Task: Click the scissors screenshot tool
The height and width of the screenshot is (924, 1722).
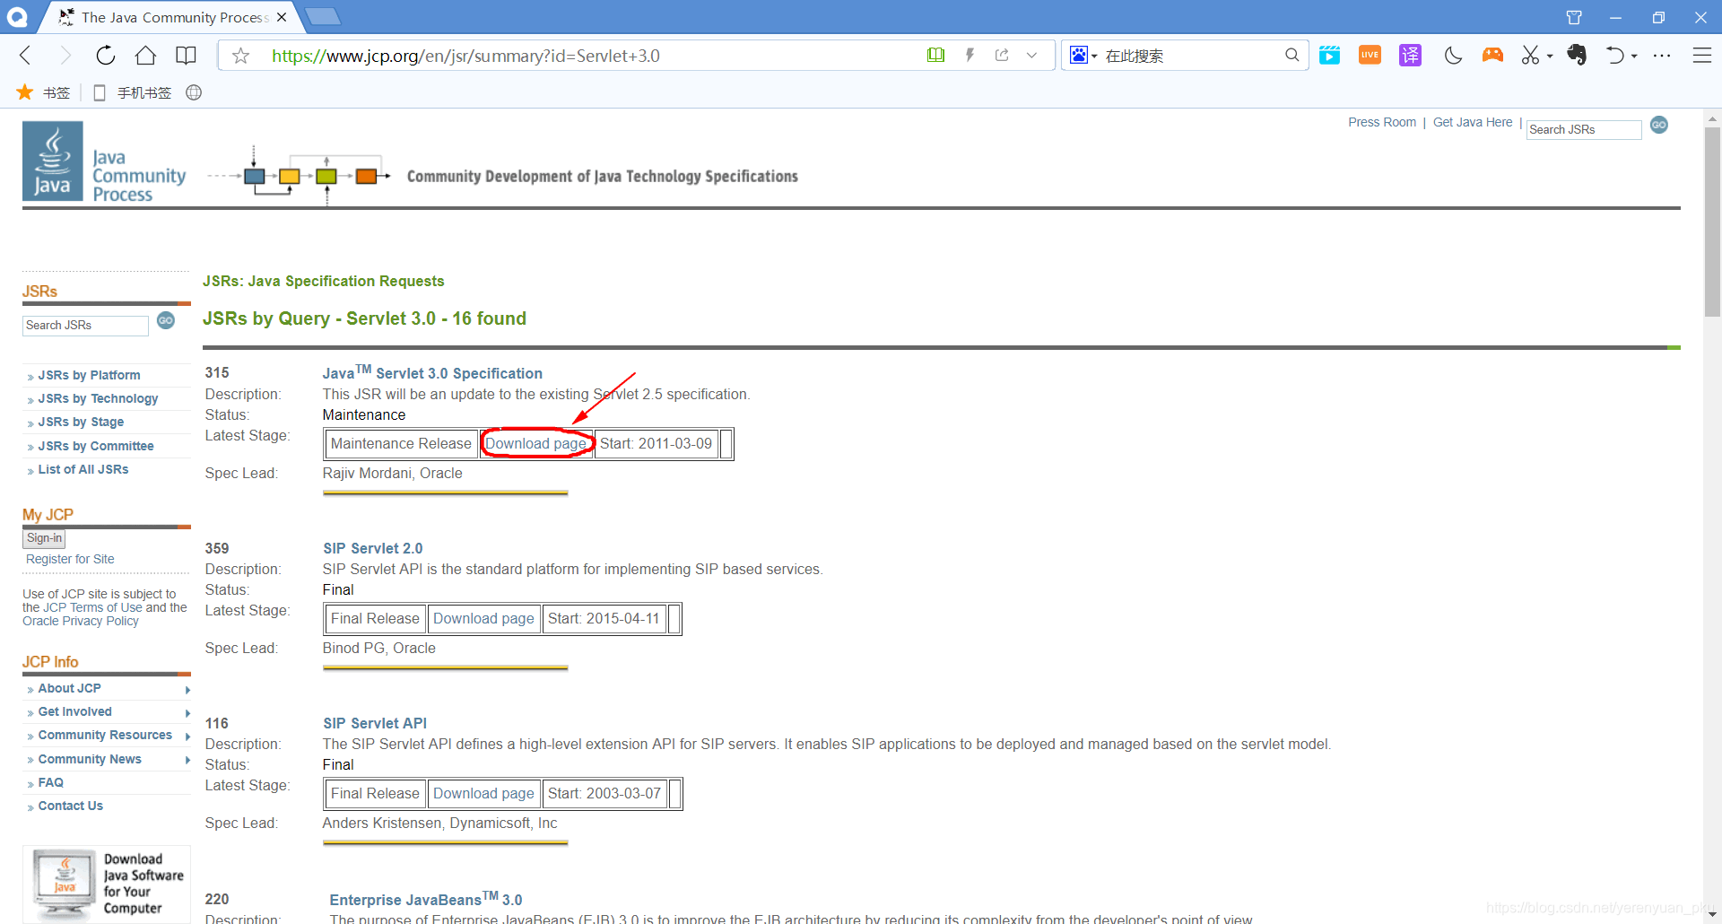Action: (x=1530, y=56)
